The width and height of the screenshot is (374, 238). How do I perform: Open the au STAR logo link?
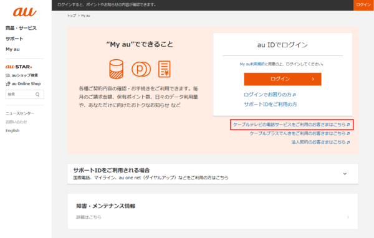pos(19,67)
